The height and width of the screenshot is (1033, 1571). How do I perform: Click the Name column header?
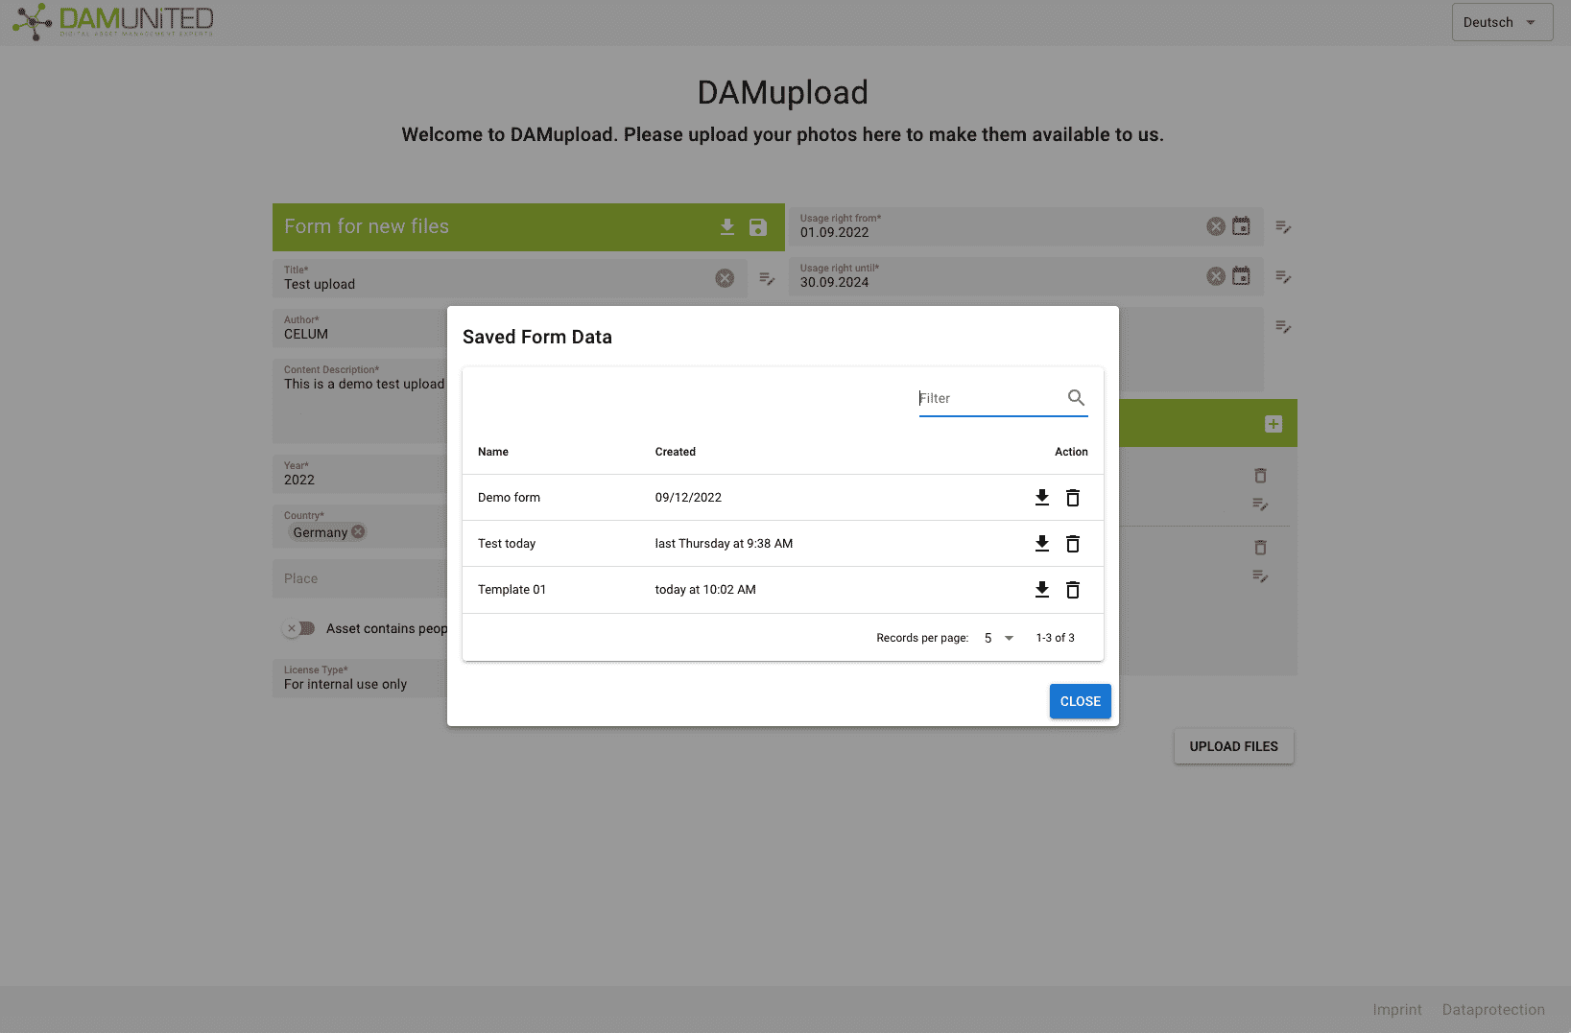tap(493, 452)
